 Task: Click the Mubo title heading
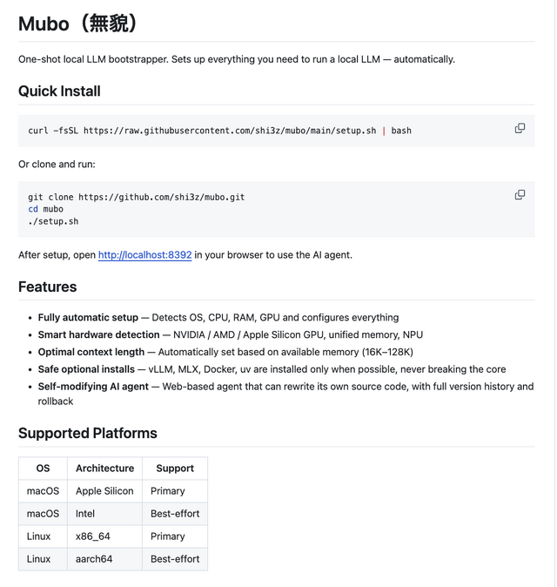[x=78, y=24]
